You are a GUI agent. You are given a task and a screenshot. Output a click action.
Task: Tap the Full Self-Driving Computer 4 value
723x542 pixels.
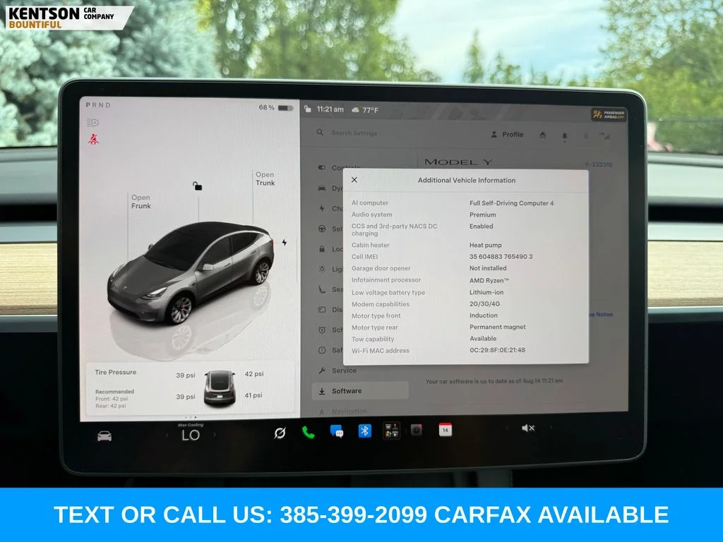pyautogui.click(x=511, y=203)
